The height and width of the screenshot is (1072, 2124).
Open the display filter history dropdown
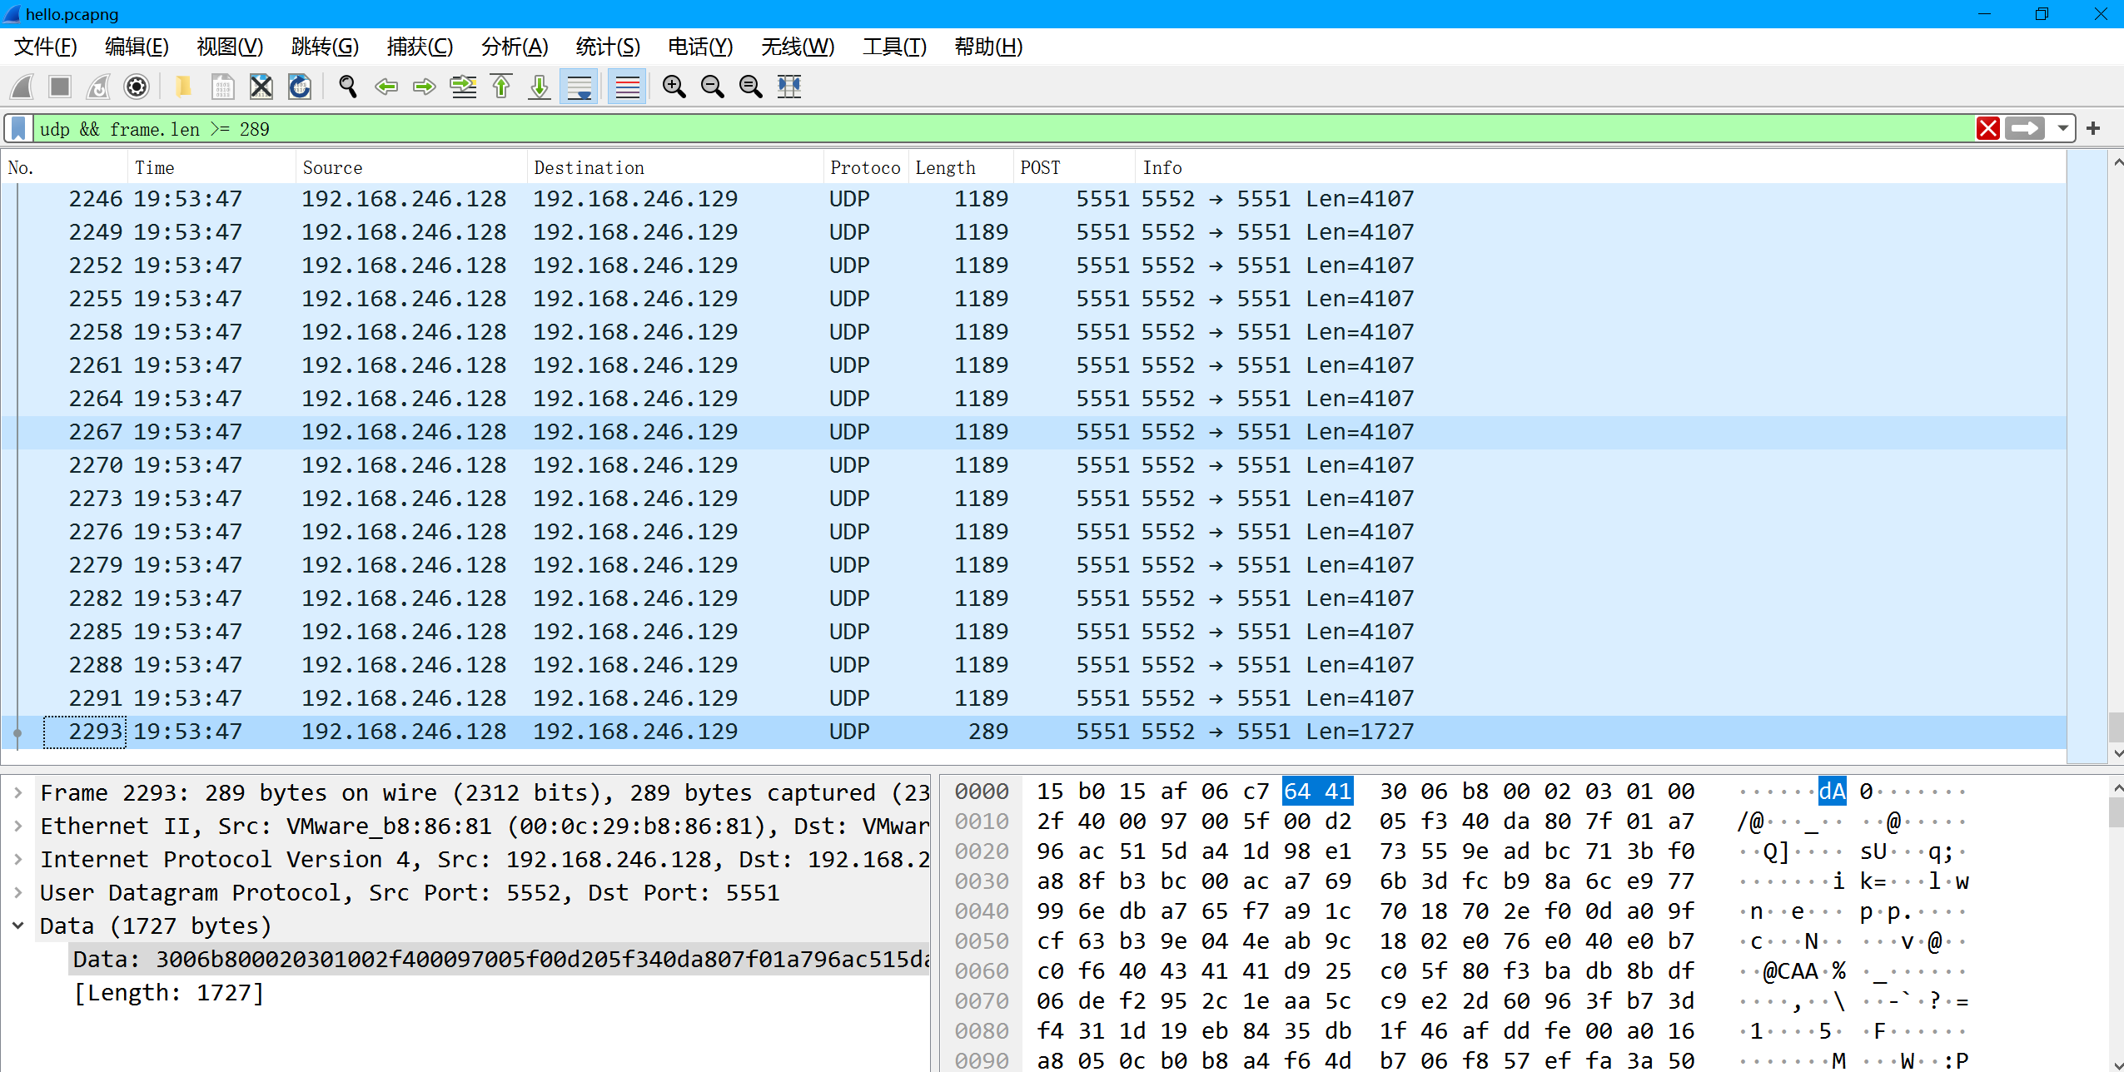point(2063,129)
